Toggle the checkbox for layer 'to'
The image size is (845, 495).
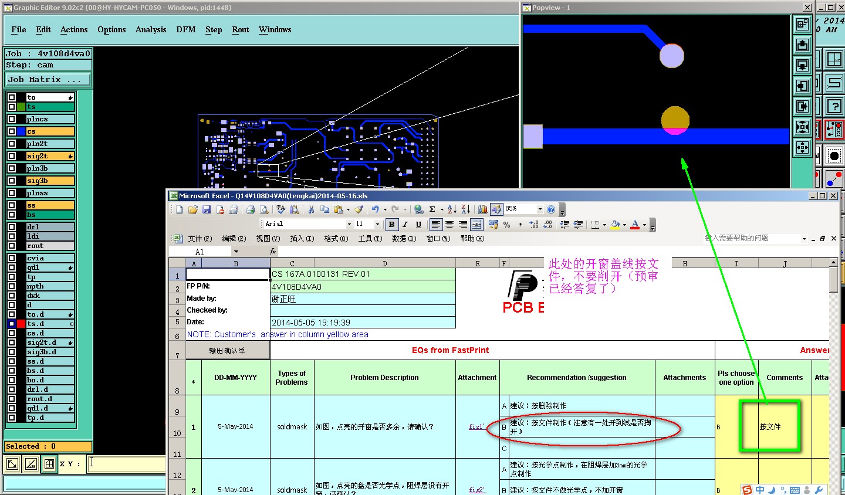point(12,97)
